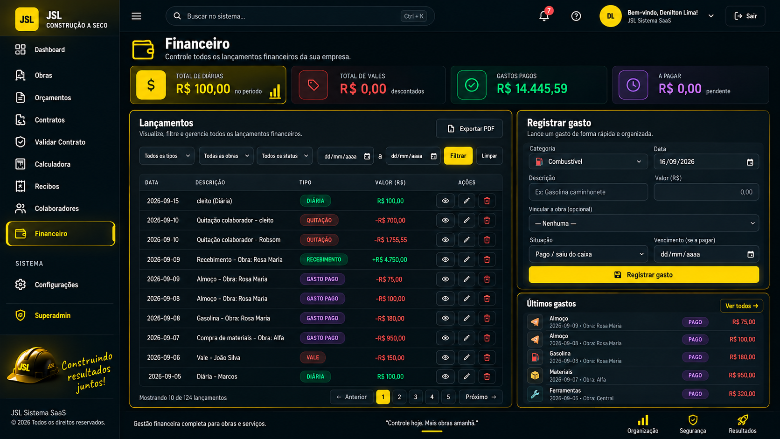This screenshot has width=780, height=439.
Task: Expand the Vincular a obra dropdown
Action: (x=644, y=223)
